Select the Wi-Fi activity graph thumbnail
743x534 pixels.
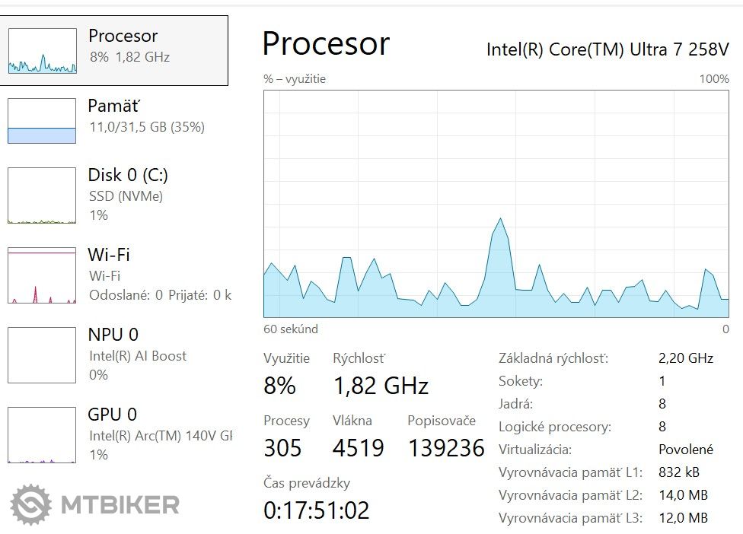[42, 275]
